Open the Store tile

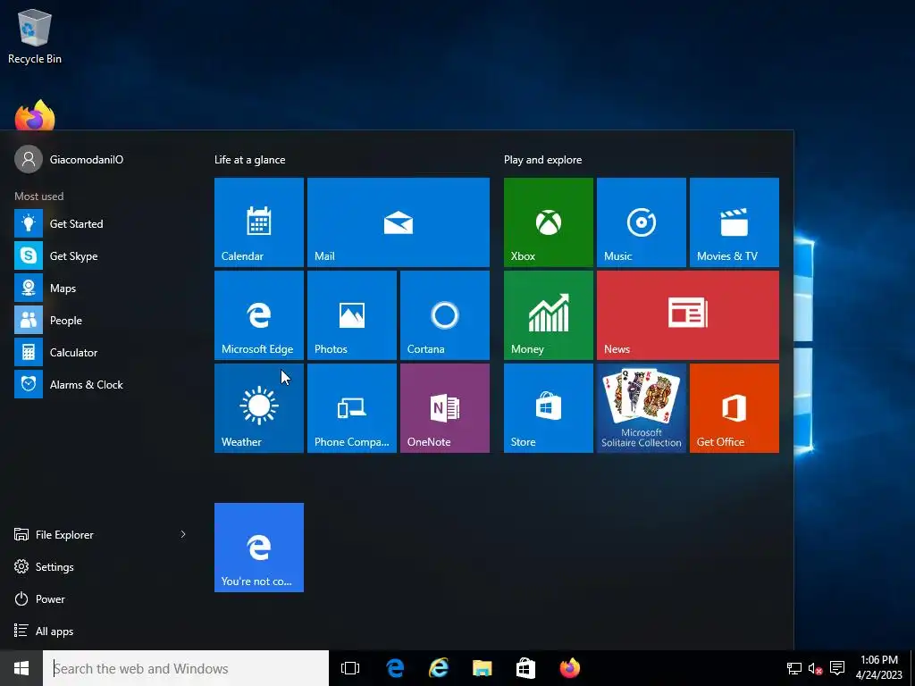549,407
